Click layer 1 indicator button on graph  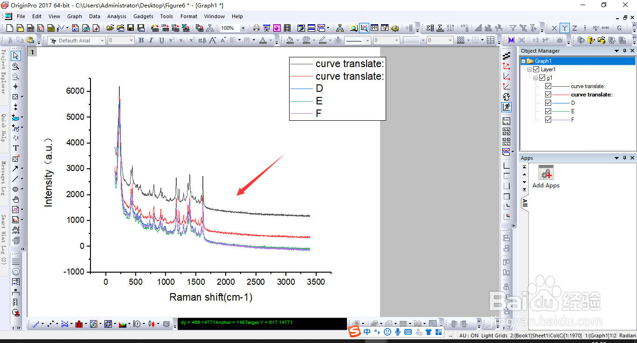[x=32, y=52]
